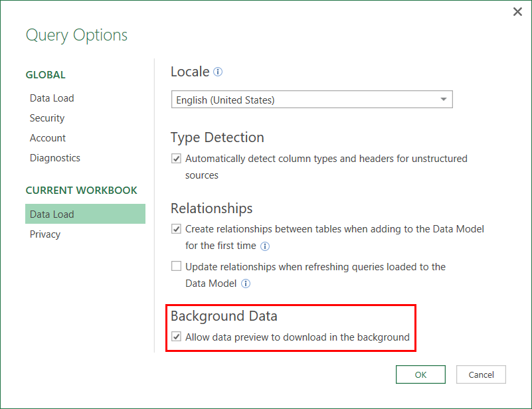Toggle automatic column type detection checkbox
The image size is (532, 409).
tap(176, 159)
